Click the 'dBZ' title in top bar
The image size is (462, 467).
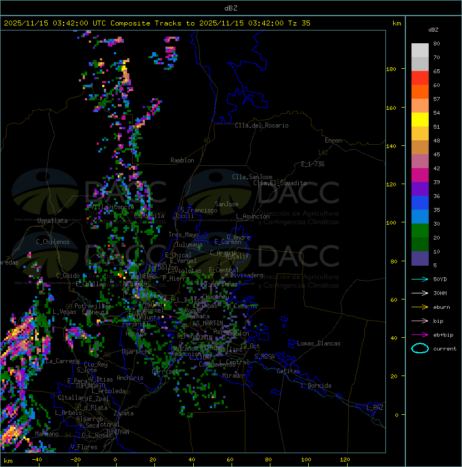click(231, 8)
